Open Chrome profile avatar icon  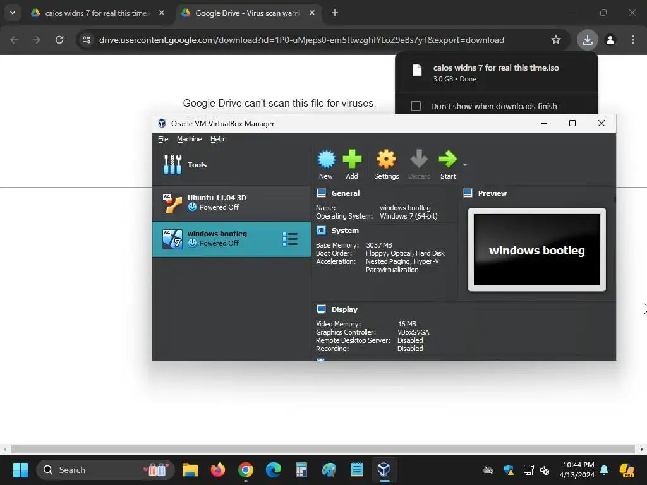pyautogui.click(x=610, y=40)
